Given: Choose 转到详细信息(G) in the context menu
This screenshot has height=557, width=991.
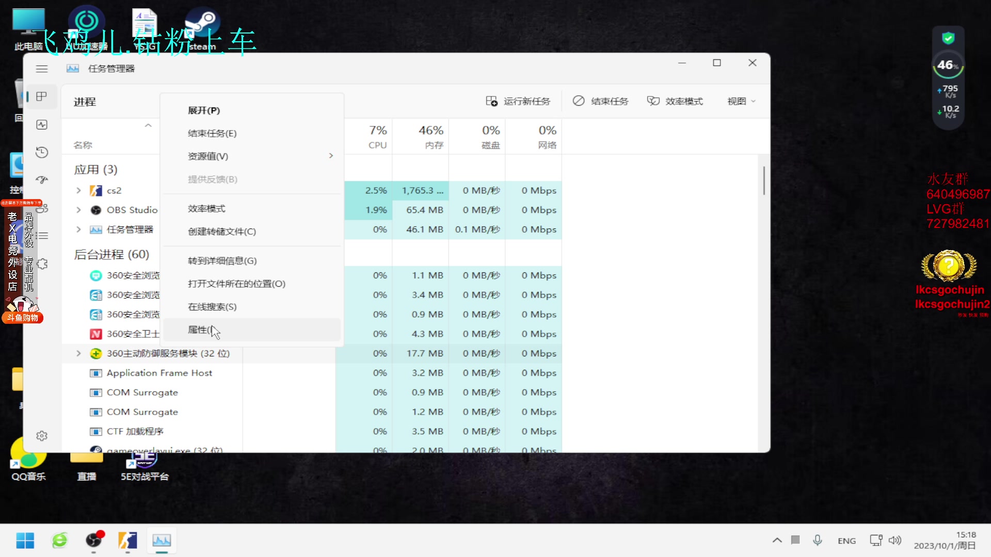Looking at the screenshot, I should coord(252,261).
